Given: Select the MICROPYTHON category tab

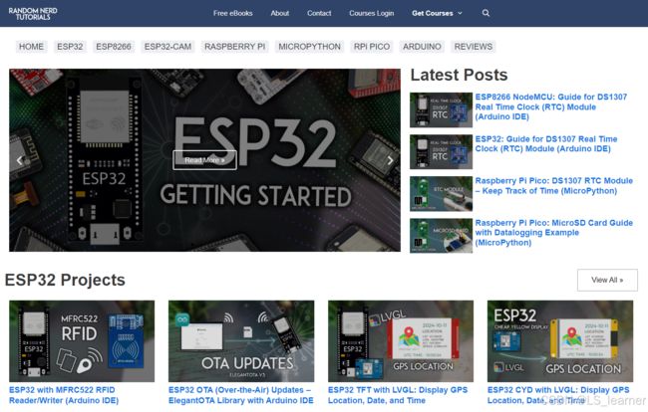Looking at the screenshot, I should (309, 47).
